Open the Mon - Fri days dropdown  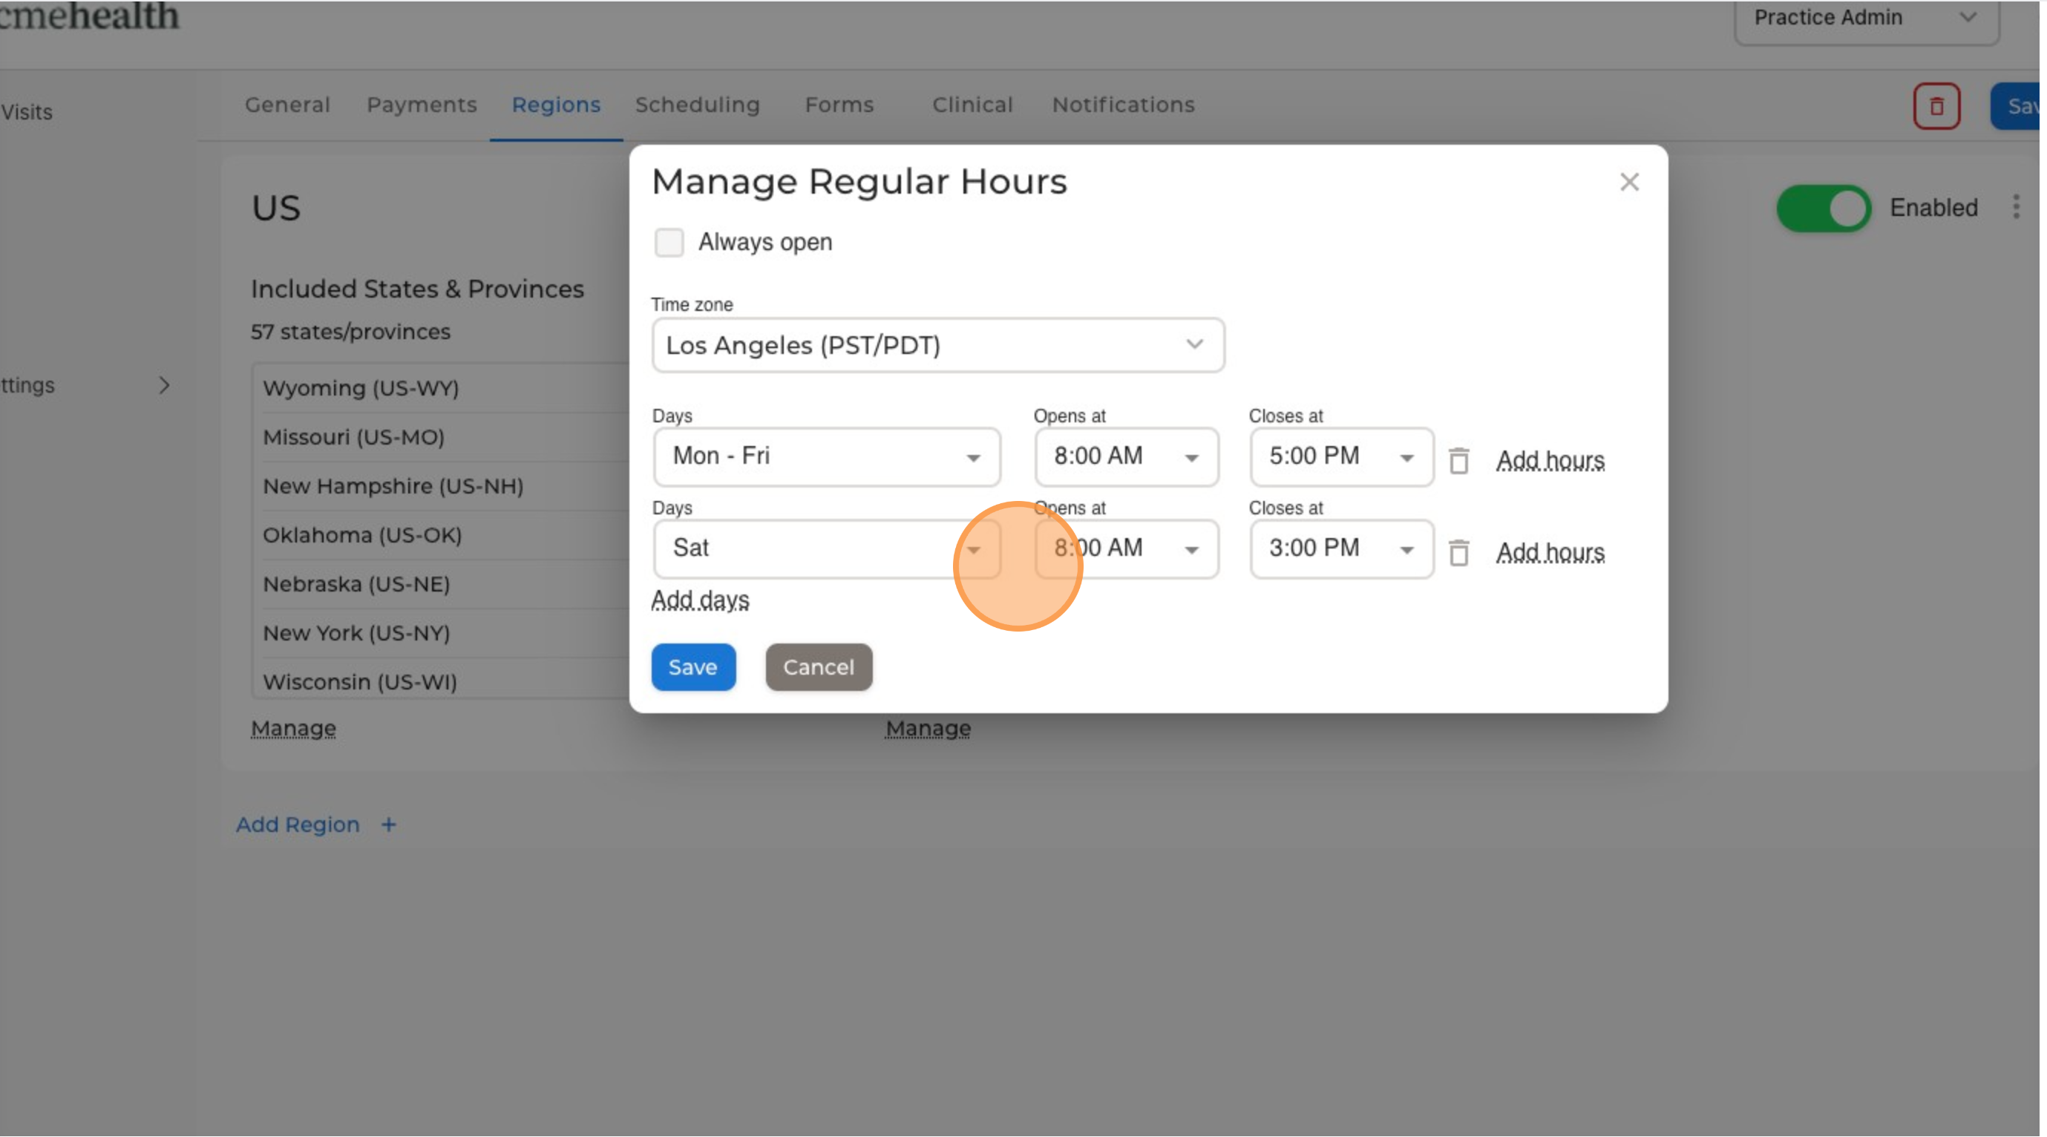826,457
